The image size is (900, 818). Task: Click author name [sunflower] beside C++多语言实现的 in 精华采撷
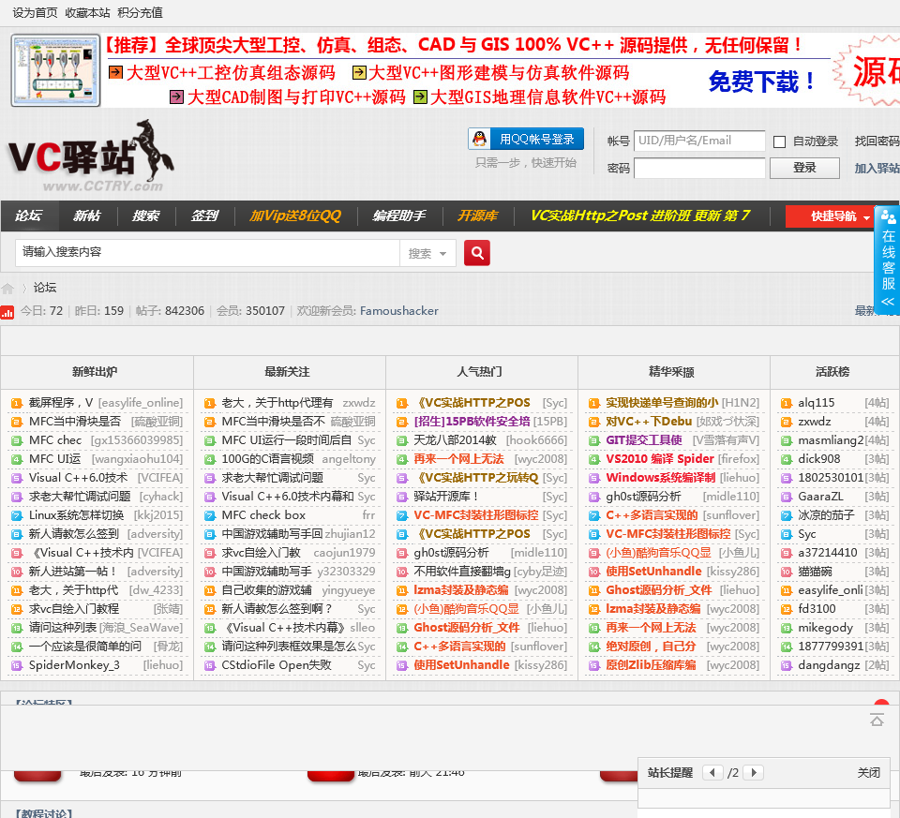[x=730, y=515]
